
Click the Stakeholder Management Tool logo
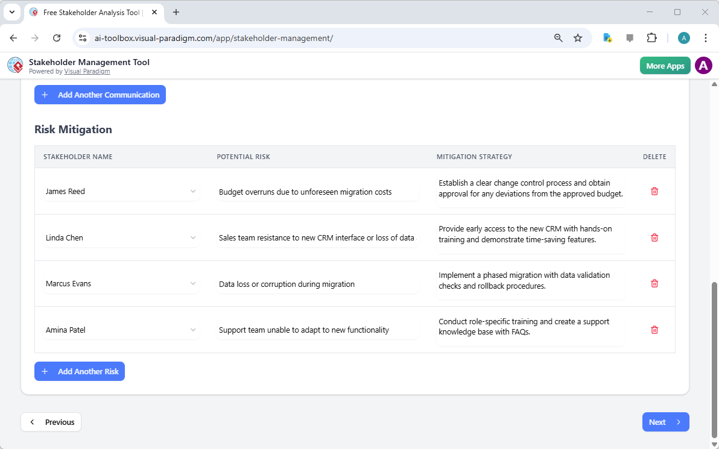(14, 65)
